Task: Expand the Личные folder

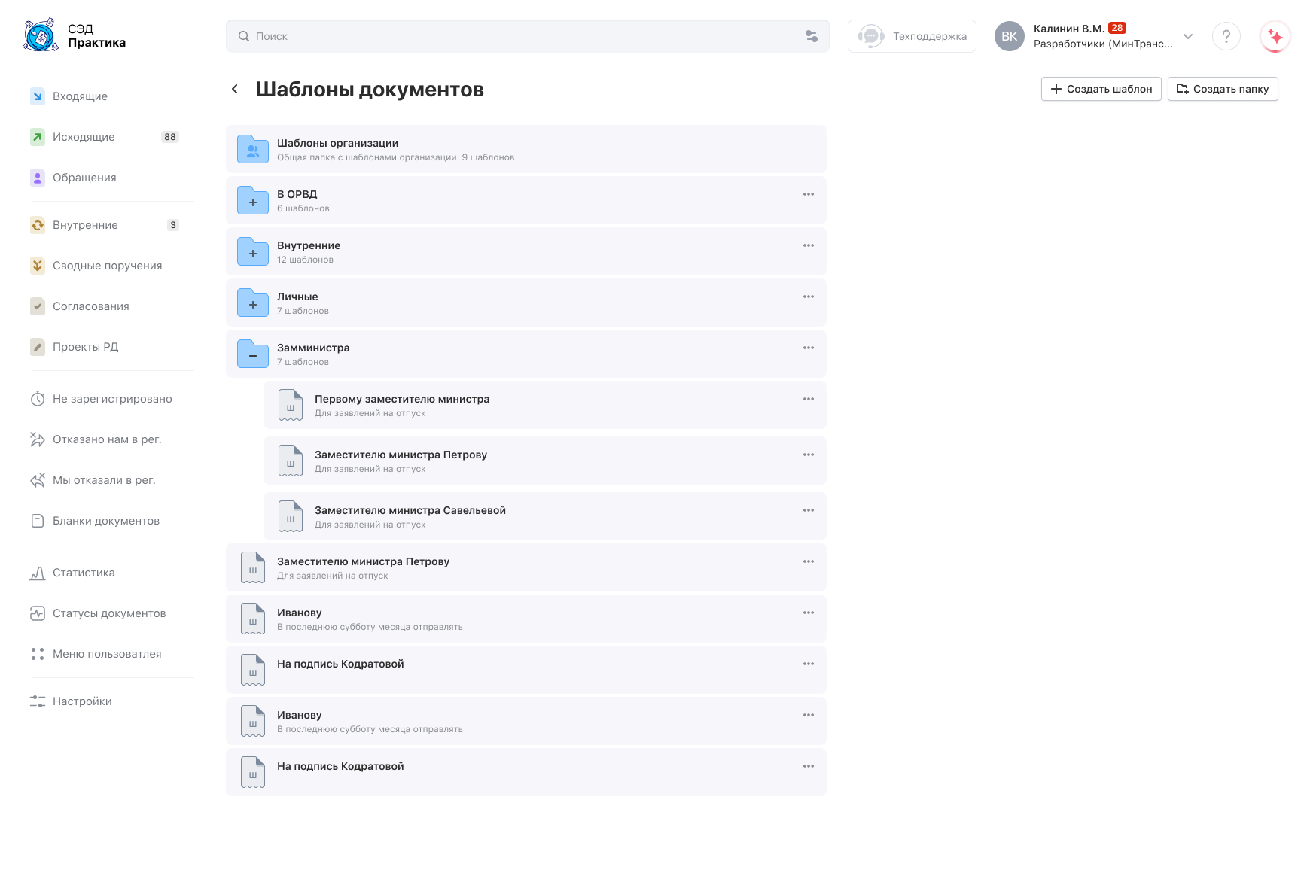Action: (253, 303)
